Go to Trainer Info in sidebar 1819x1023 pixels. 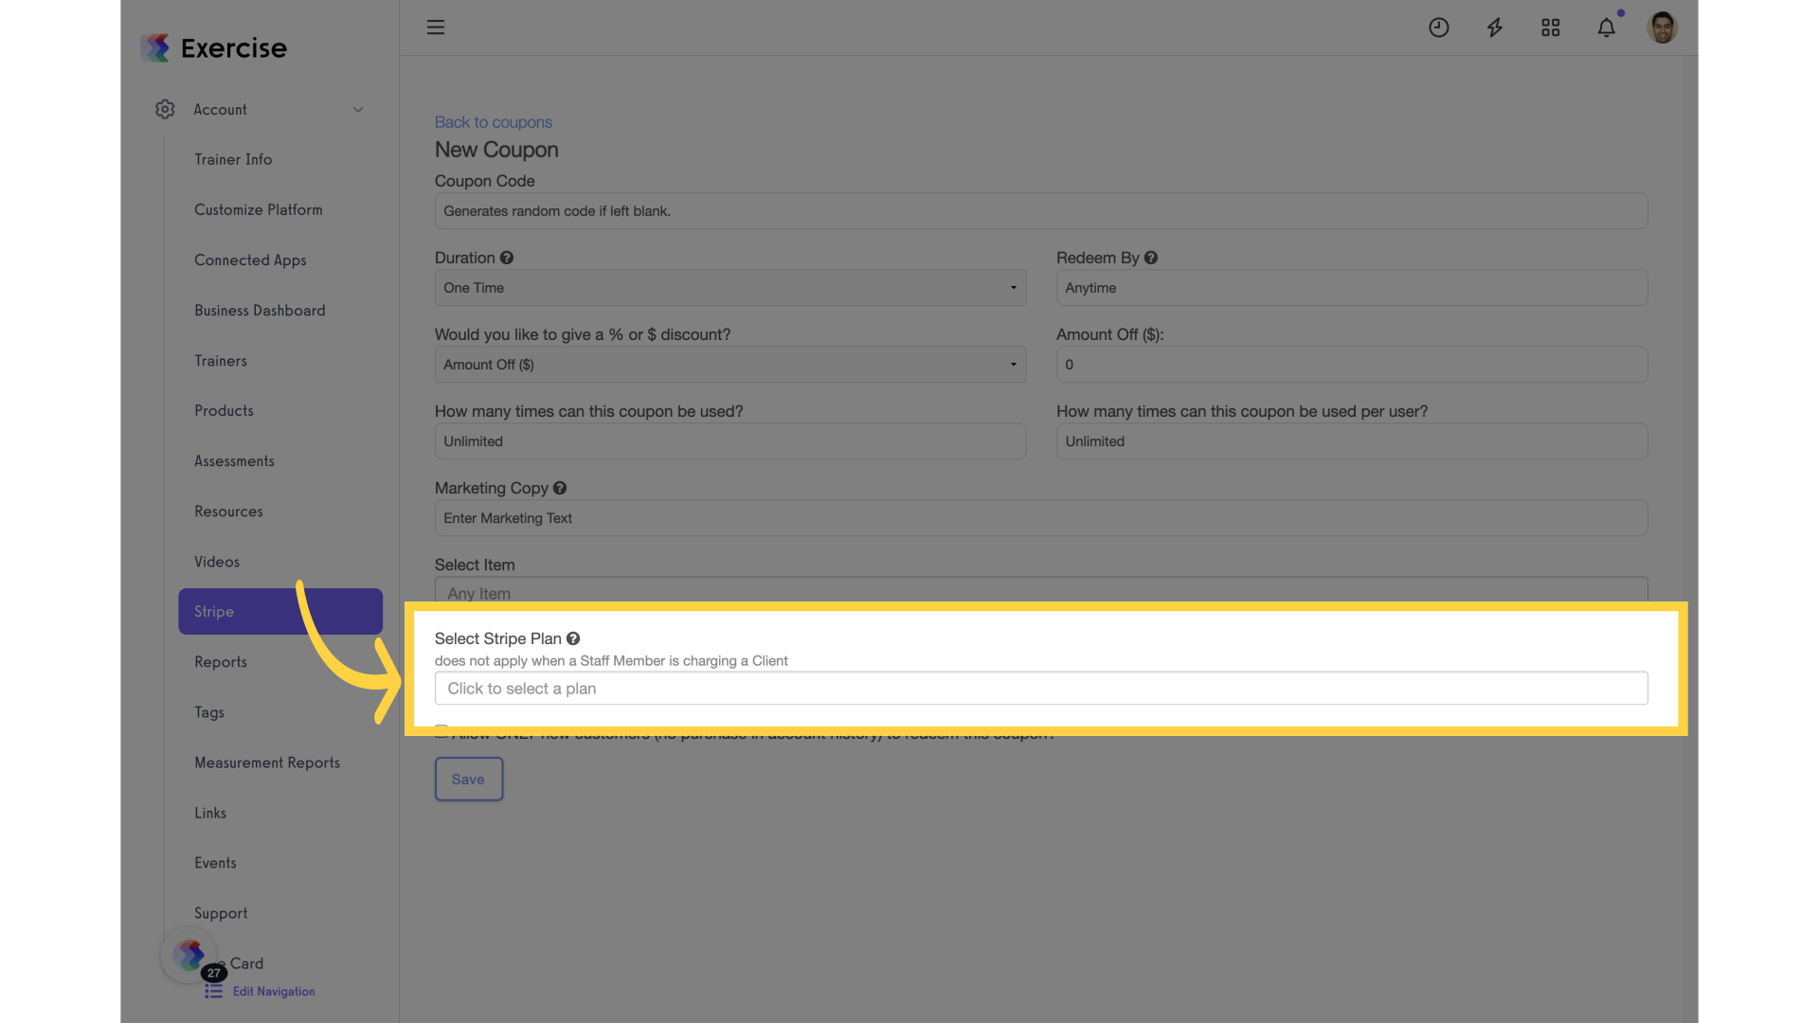coord(233,160)
